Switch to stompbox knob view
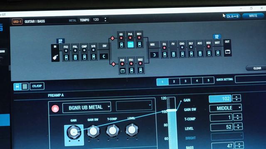This screenshot has width=266, height=149. [17, 87]
